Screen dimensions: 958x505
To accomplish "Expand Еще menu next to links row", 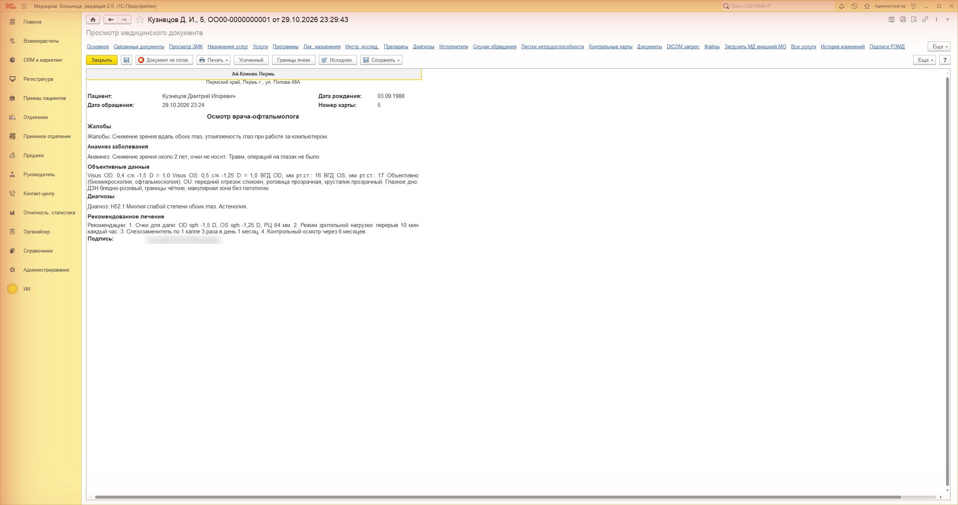I will pyautogui.click(x=939, y=46).
